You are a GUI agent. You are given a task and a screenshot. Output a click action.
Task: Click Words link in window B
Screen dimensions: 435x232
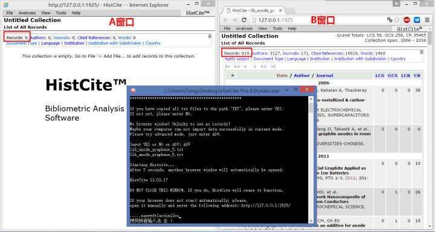pos(367,53)
